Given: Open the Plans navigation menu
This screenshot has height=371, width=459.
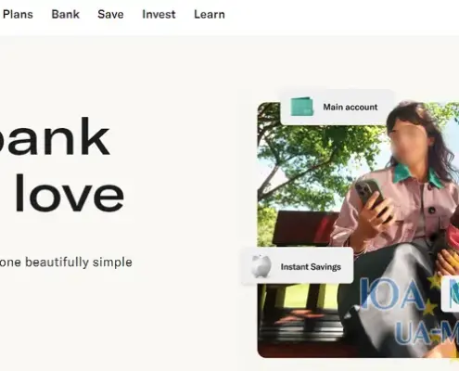Looking at the screenshot, I should [18, 15].
